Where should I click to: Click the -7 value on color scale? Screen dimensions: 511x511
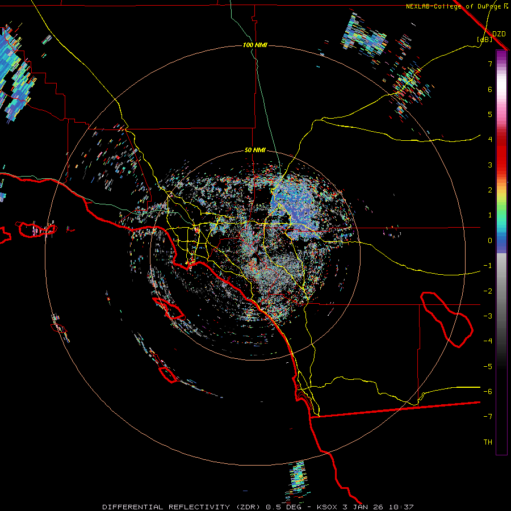pyautogui.click(x=488, y=417)
